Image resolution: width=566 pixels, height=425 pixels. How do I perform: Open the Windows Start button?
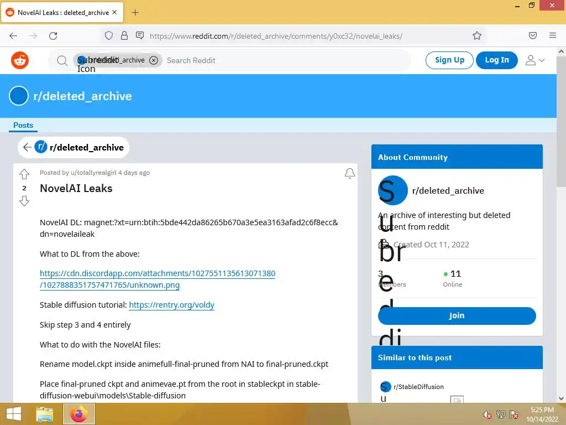14,414
